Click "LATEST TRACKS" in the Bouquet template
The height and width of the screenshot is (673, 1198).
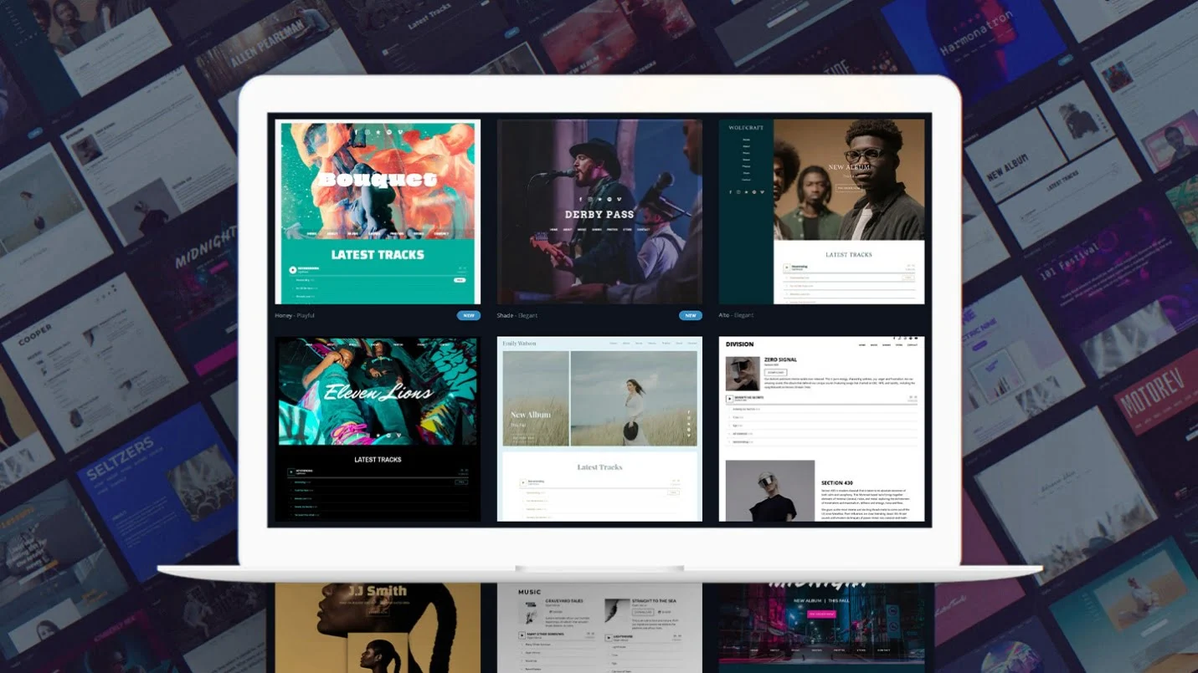(378, 254)
